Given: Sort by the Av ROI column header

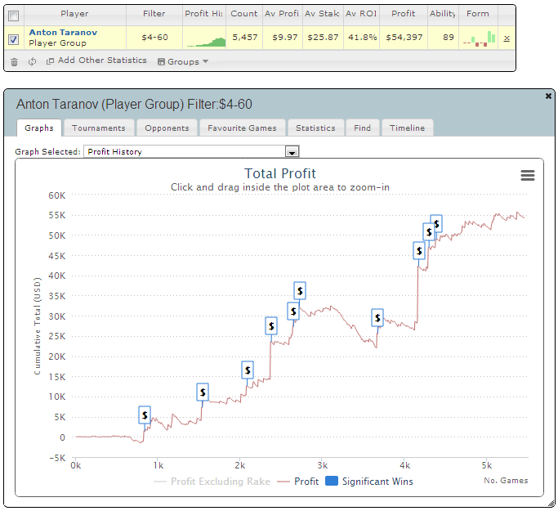Looking at the screenshot, I should click(361, 14).
